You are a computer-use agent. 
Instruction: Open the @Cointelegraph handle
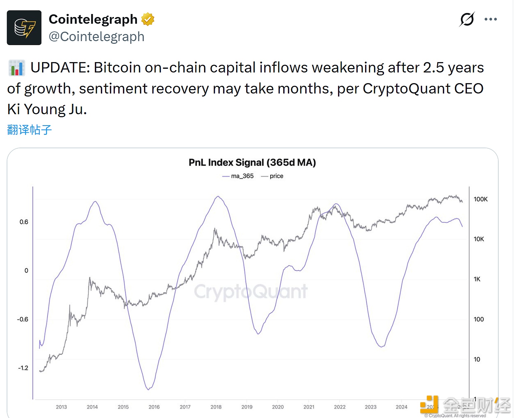(97, 36)
